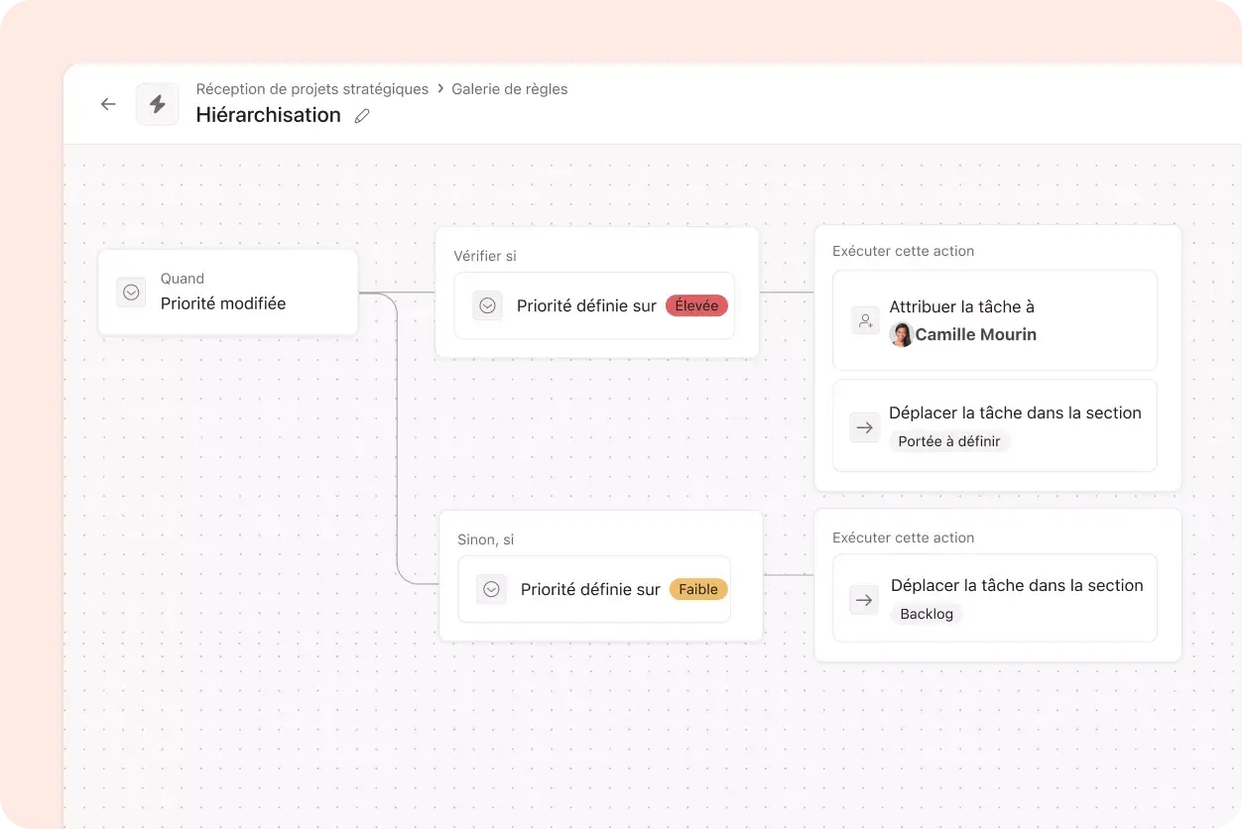Select the Attribuer la tâche à Camille Mourin action
1242x829 pixels.
pos(995,320)
